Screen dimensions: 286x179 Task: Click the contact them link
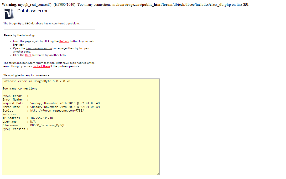41,66
